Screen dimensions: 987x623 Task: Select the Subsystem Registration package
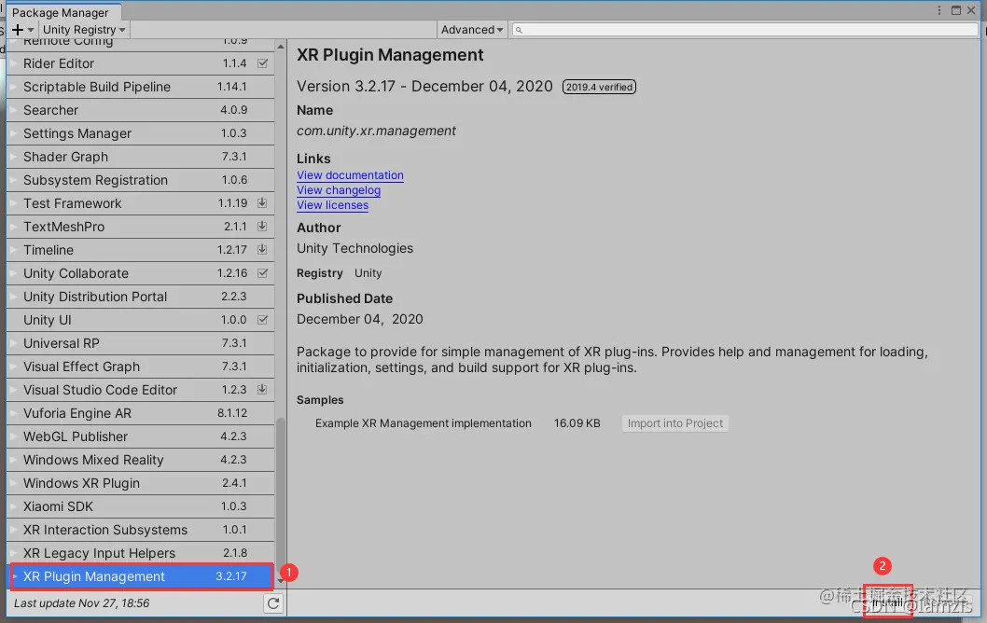pos(140,179)
